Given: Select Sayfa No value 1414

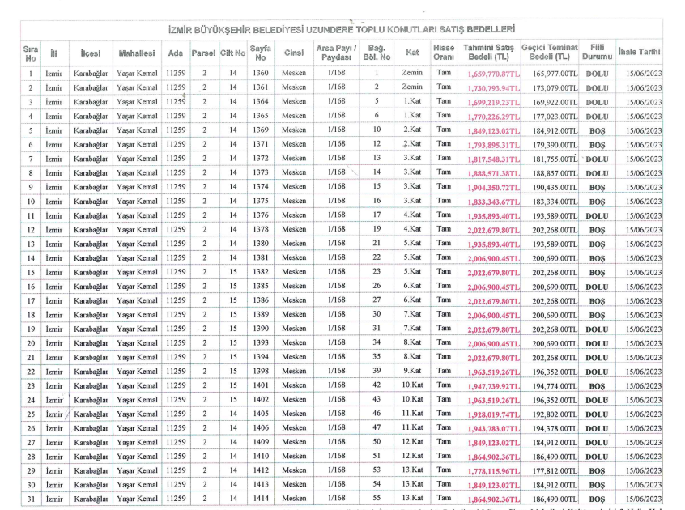Looking at the screenshot, I should (261, 498).
